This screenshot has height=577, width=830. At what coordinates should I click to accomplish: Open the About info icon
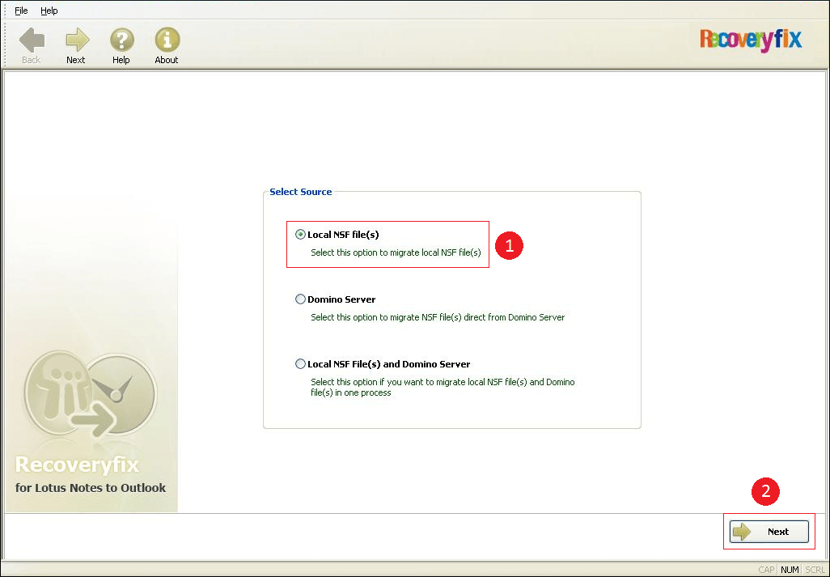click(167, 40)
